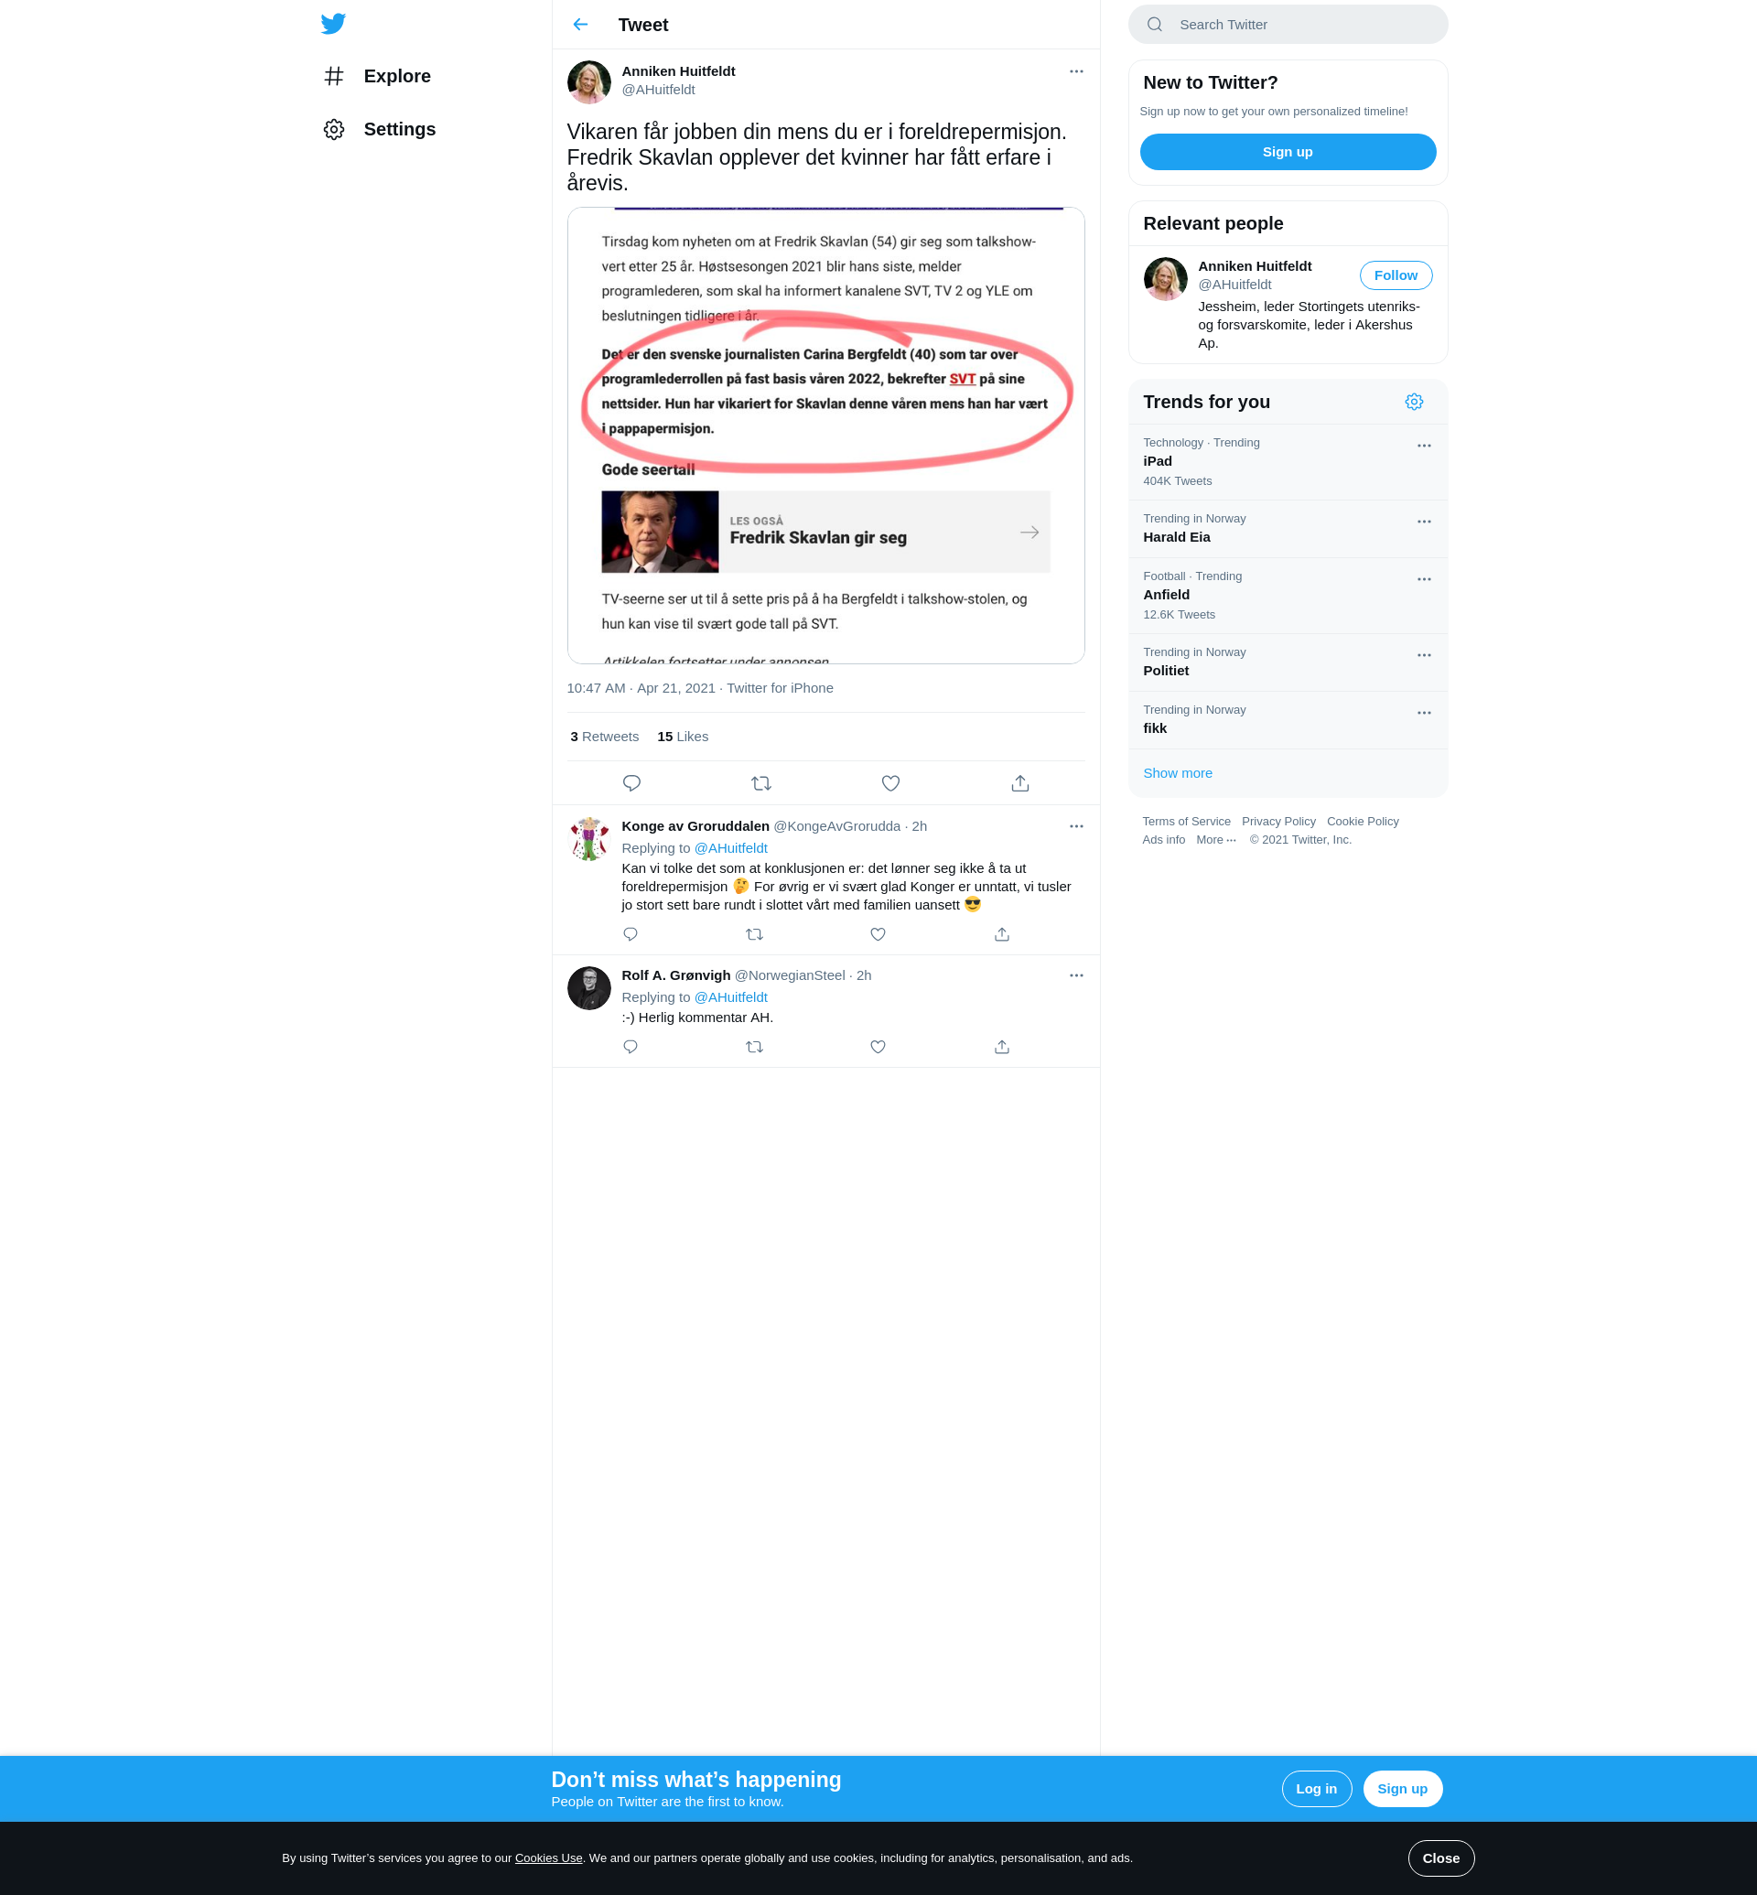Click the search magnifier icon

pos(1154,25)
